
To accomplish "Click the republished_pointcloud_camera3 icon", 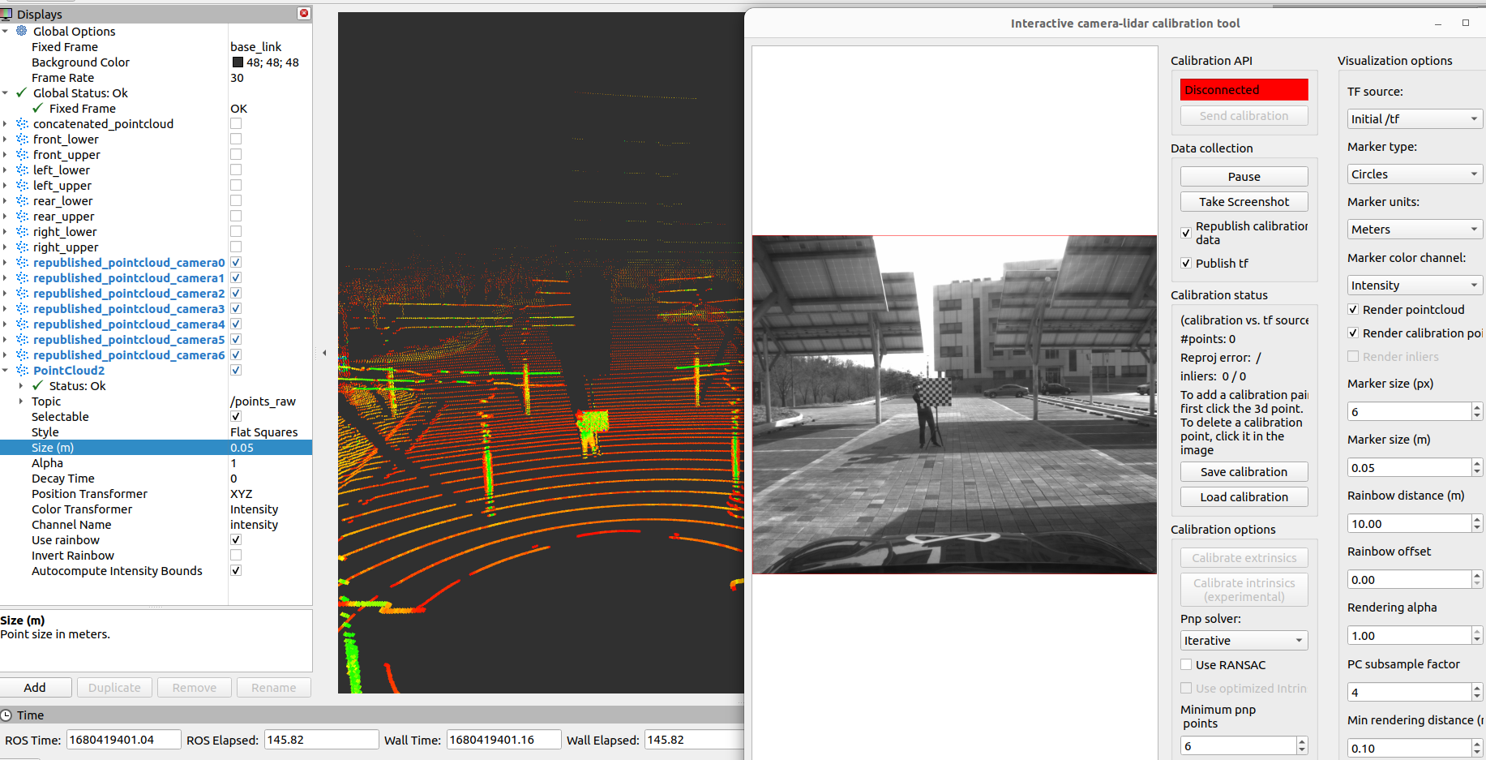I will pyautogui.click(x=22, y=308).
